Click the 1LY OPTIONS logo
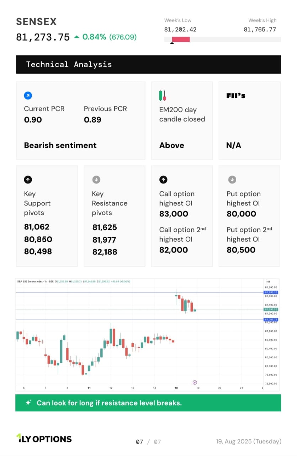Image resolution: width=297 pixels, height=456 pixels. [44, 439]
